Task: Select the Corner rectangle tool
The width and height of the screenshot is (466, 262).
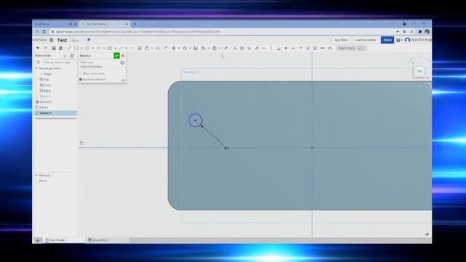Action: tap(76, 48)
